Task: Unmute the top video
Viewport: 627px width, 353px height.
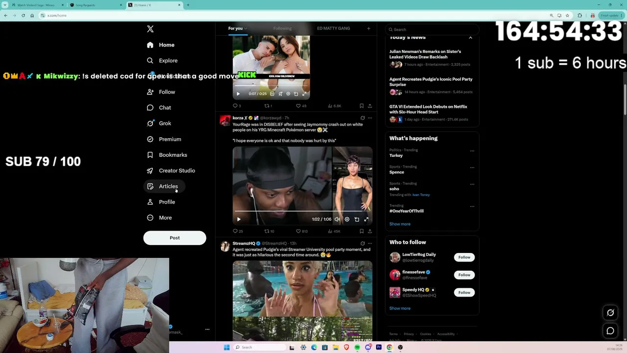Action: click(280, 94)
